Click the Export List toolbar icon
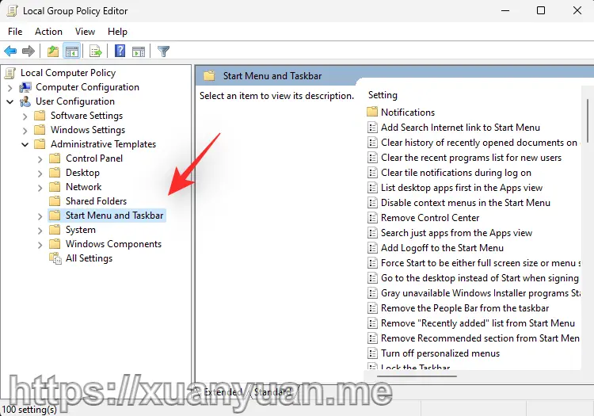This screenshot has height=416, width=594. [96, 52]
